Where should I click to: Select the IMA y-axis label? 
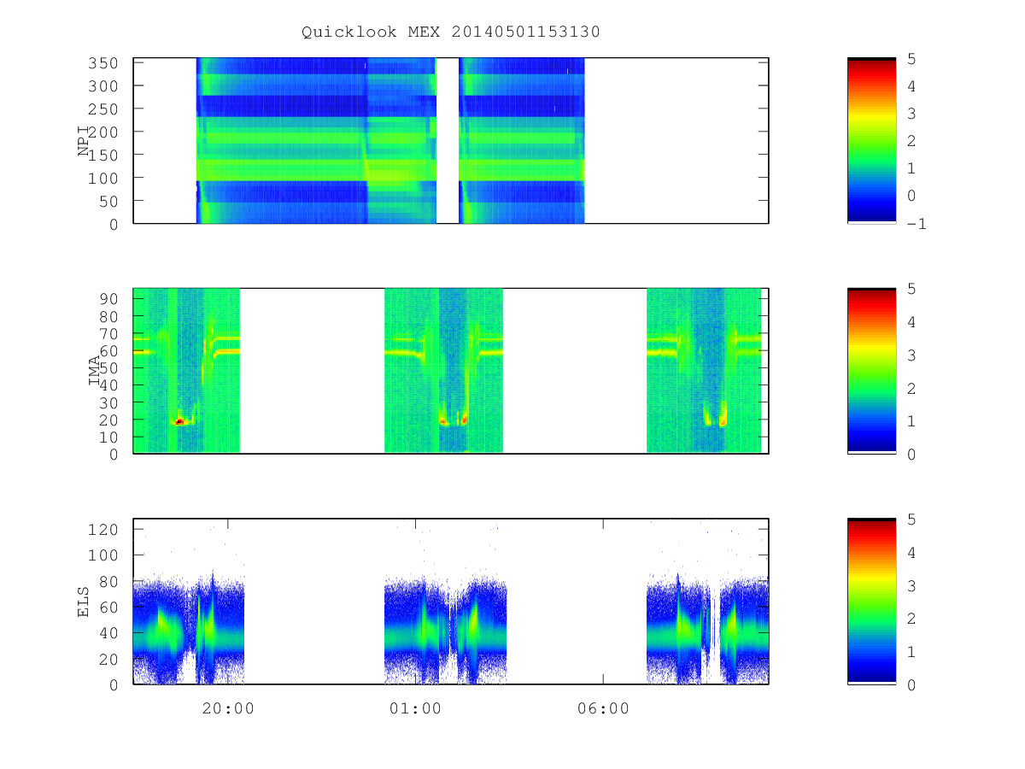[x=95, y=371]
